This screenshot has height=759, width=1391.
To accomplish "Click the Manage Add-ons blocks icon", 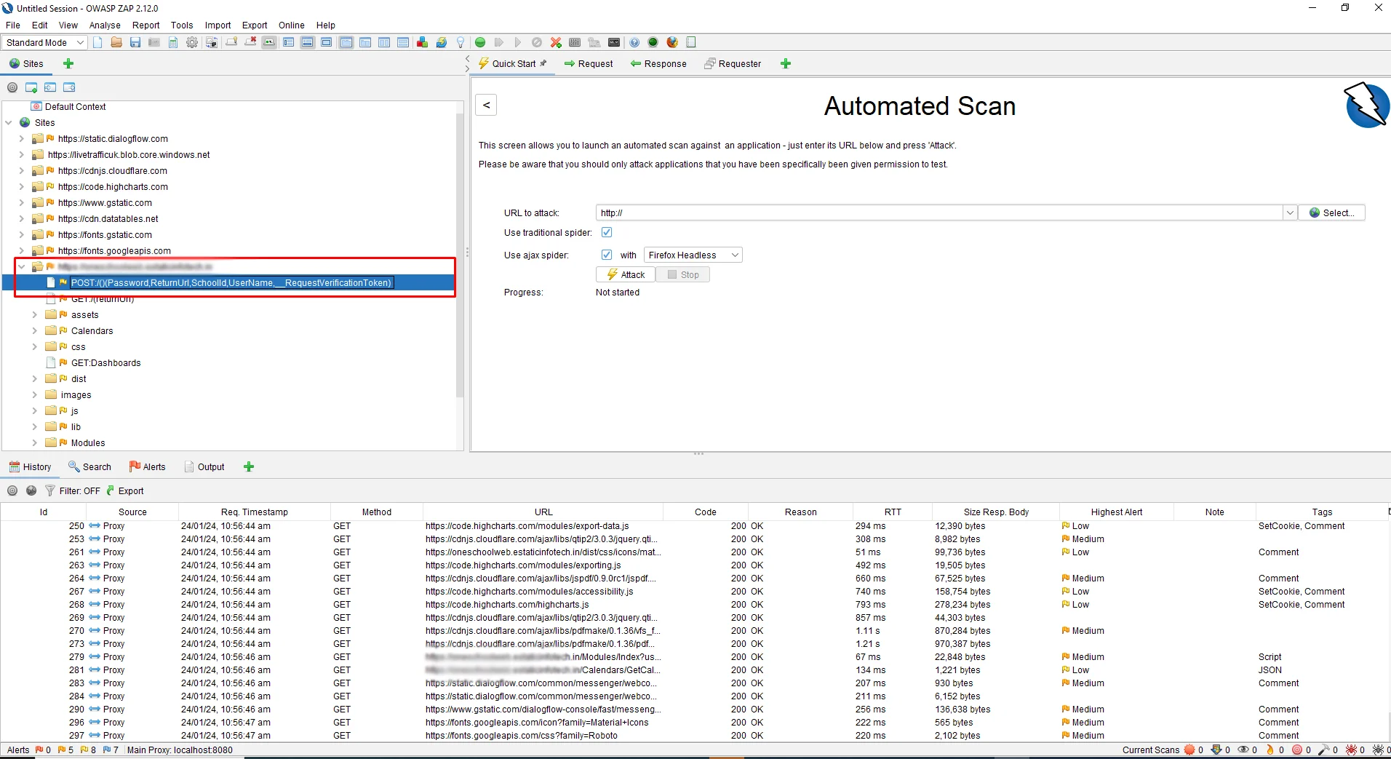I will point(422,42).
